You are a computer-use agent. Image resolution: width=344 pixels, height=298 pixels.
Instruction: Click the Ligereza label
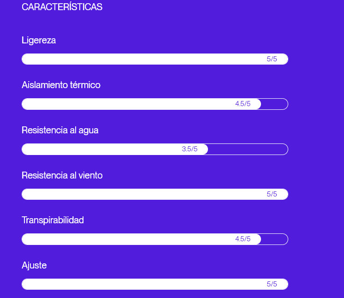coord(39,40)
